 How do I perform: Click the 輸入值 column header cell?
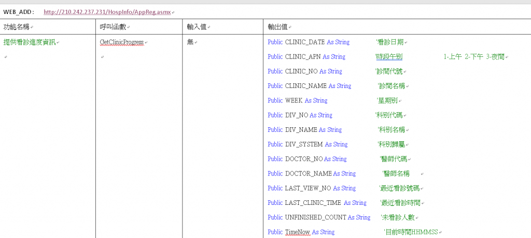tap(223, 27)
